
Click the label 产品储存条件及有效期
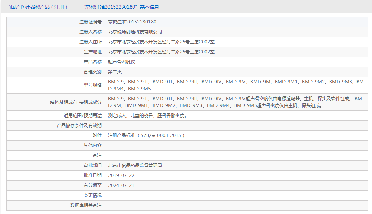(x=79, y=125)
